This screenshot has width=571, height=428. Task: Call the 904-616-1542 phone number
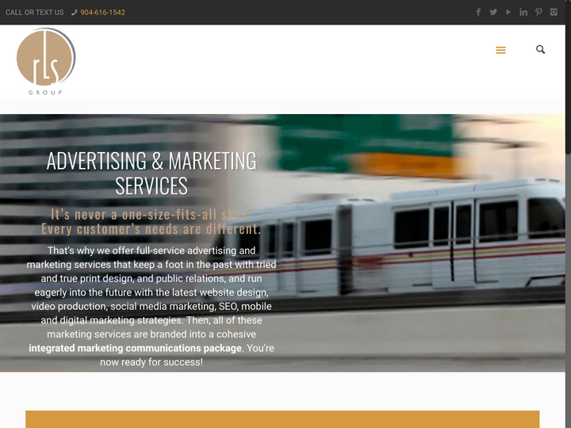(x=102, y=13)
